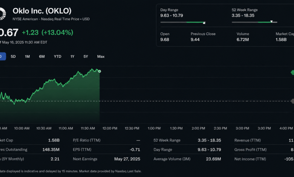Click the Day Range slider marker
This screenshot has width=294, height=177.
[204, 23]
